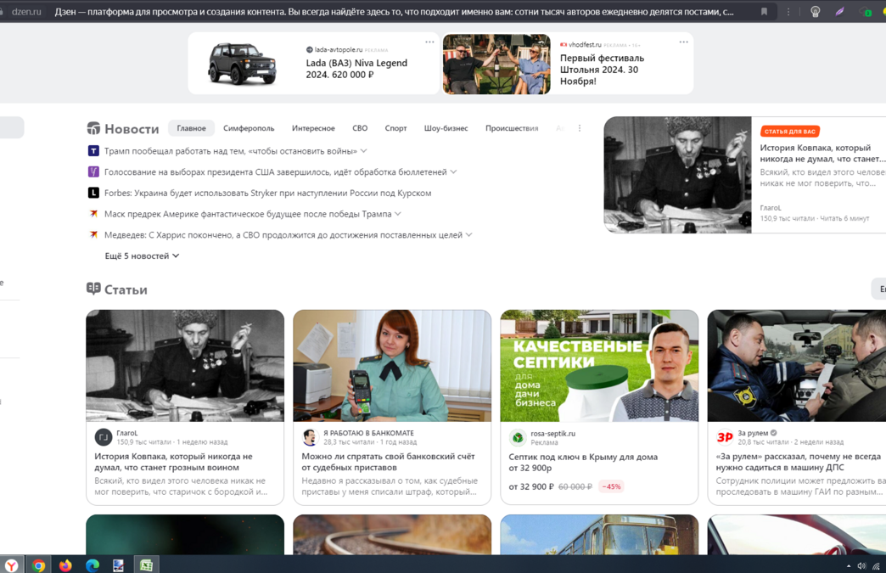Expand the Медведев news item chevron
The height and width of the screenshot is (573, 886).
469,234
